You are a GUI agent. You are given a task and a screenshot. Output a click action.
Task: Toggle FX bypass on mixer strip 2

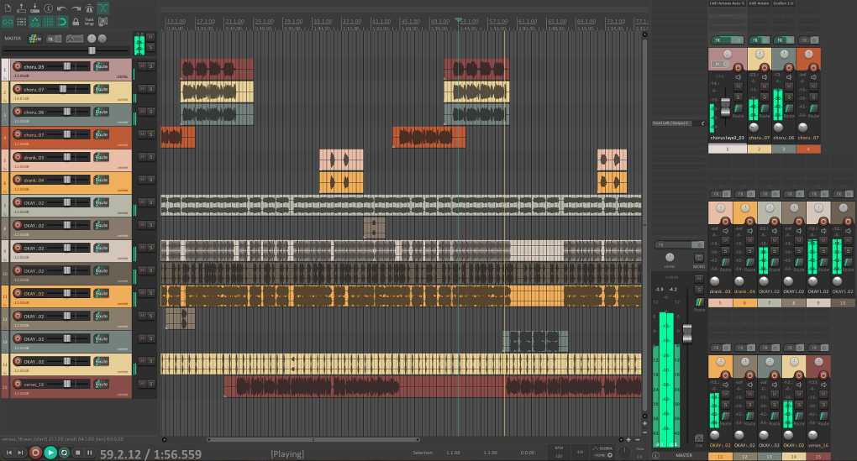765,39
